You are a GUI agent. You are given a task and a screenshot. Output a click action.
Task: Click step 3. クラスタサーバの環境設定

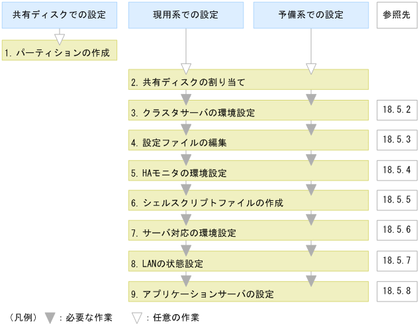[x=248, y=112]
